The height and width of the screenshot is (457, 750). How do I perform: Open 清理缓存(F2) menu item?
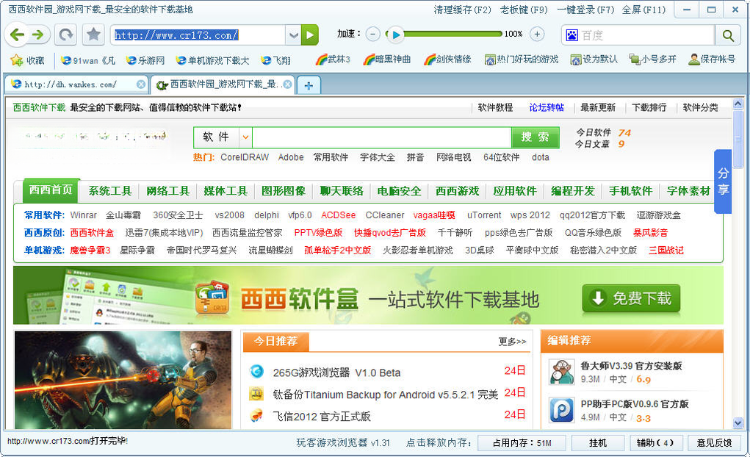[x=463, y=10]
